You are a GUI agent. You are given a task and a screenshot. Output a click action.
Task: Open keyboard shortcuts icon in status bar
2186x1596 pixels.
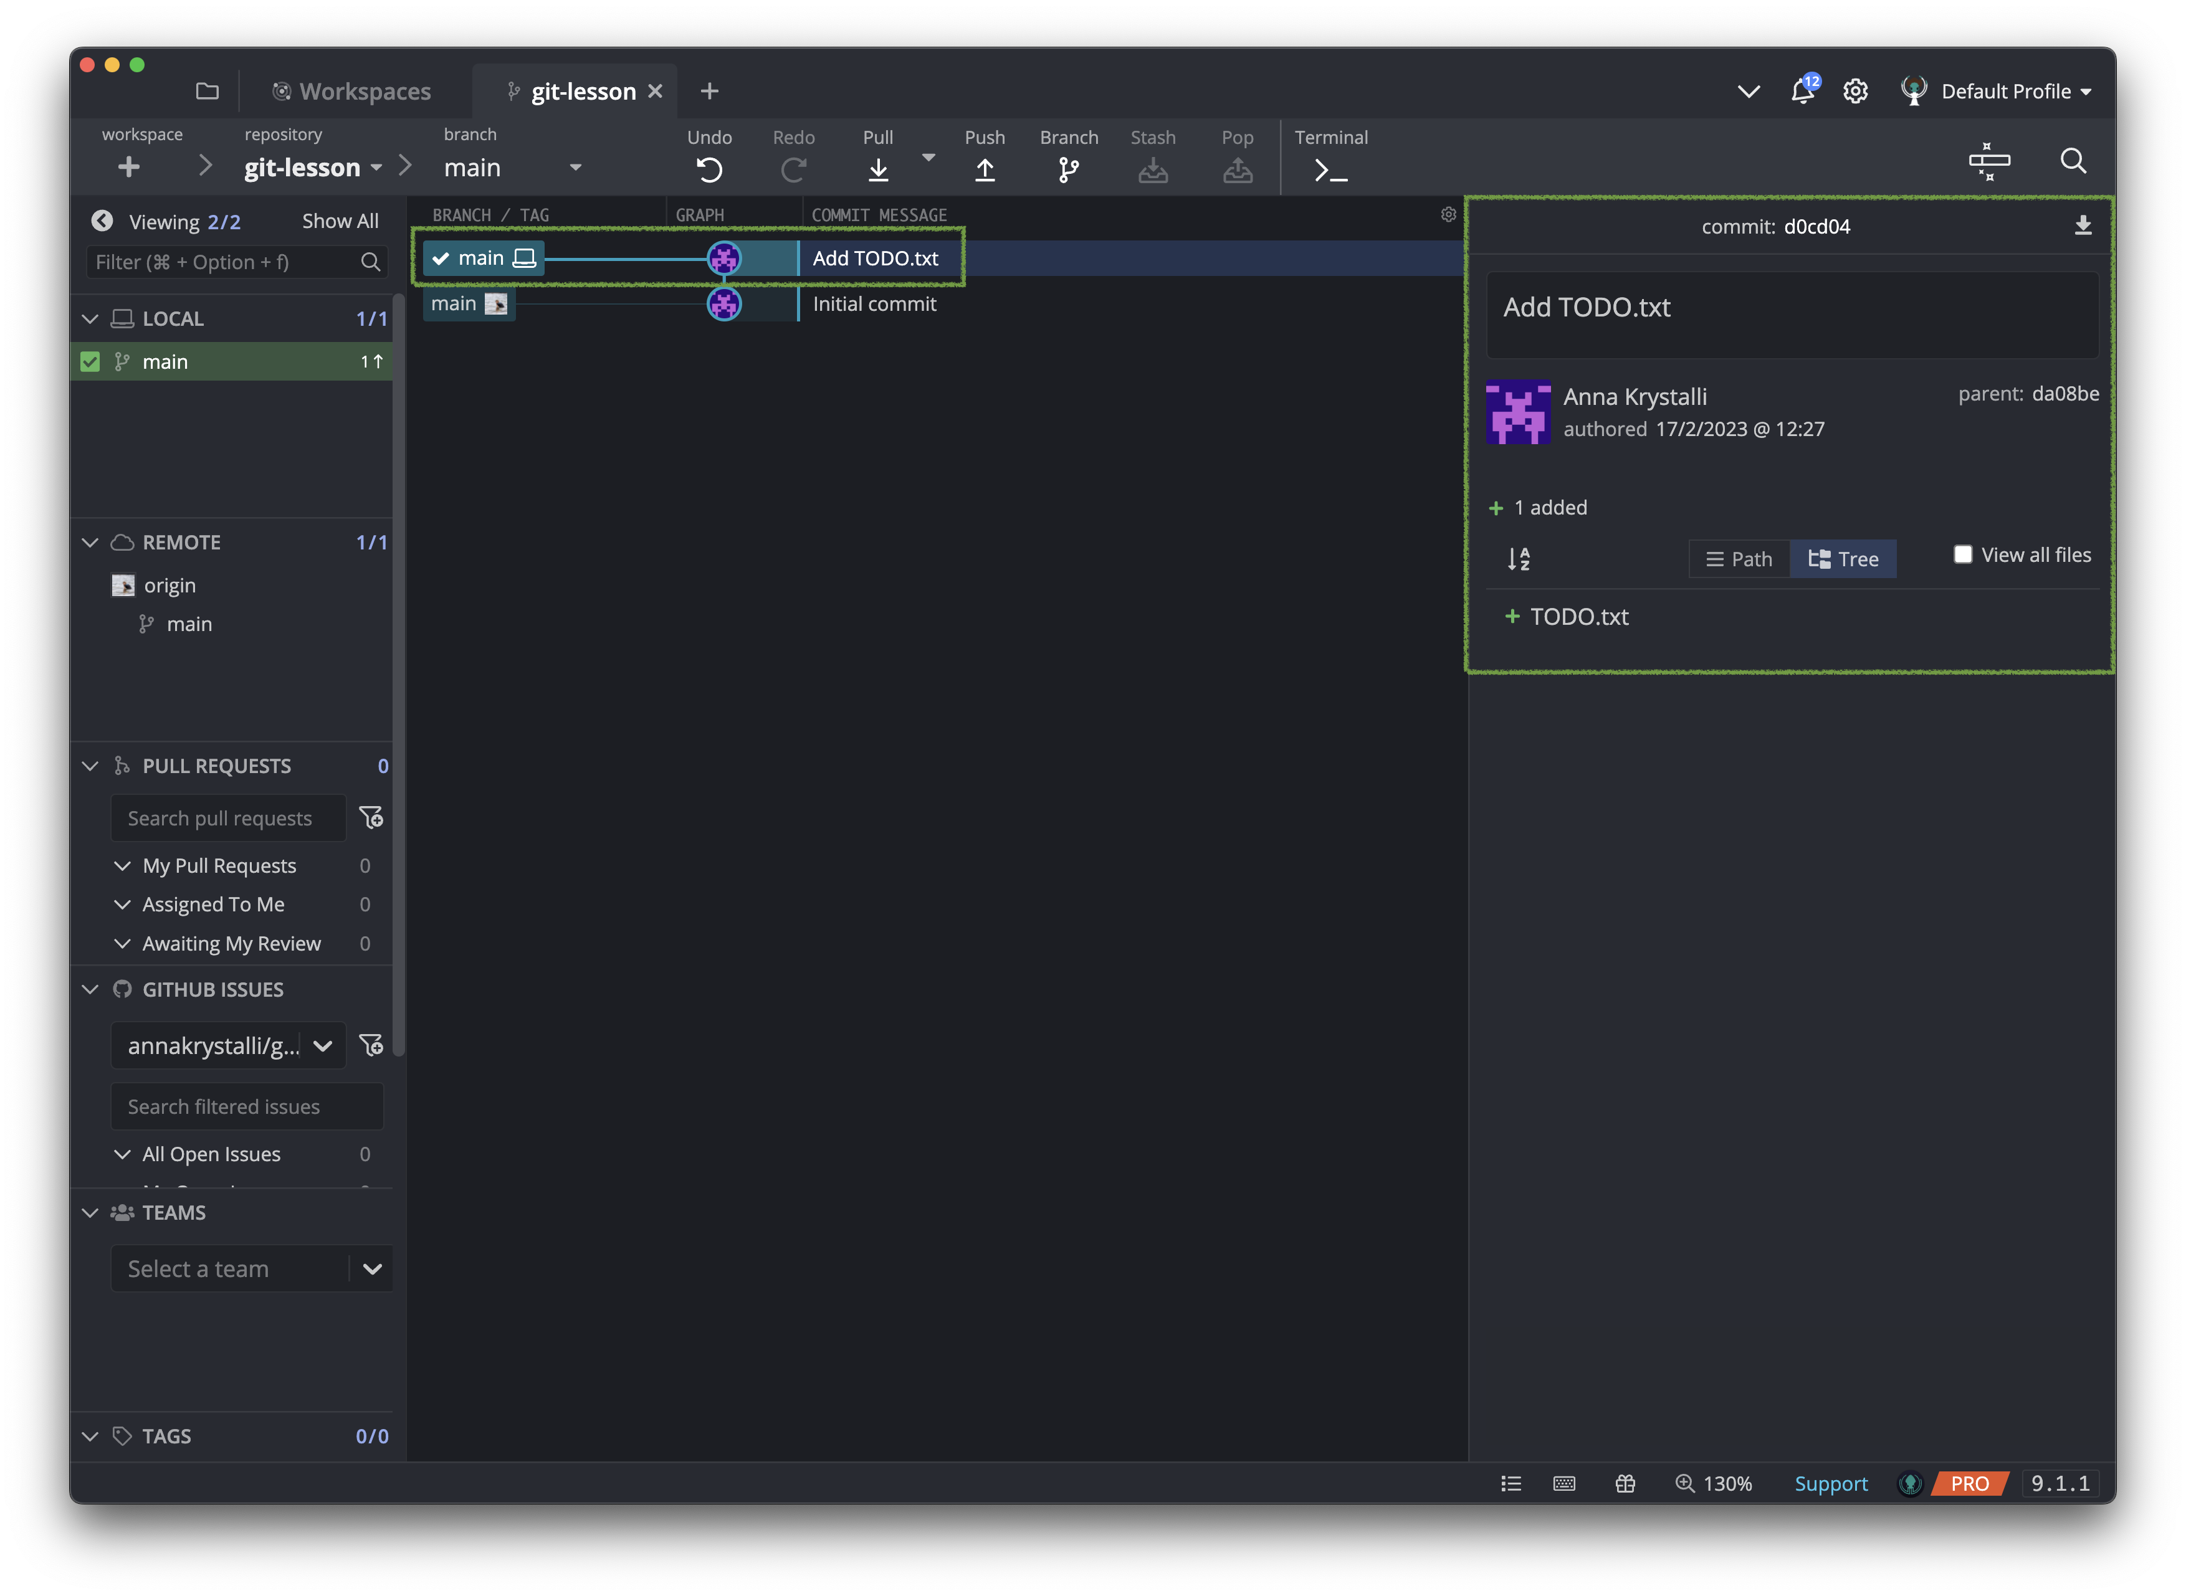pyautogui.click(x=1563, y=1483)
